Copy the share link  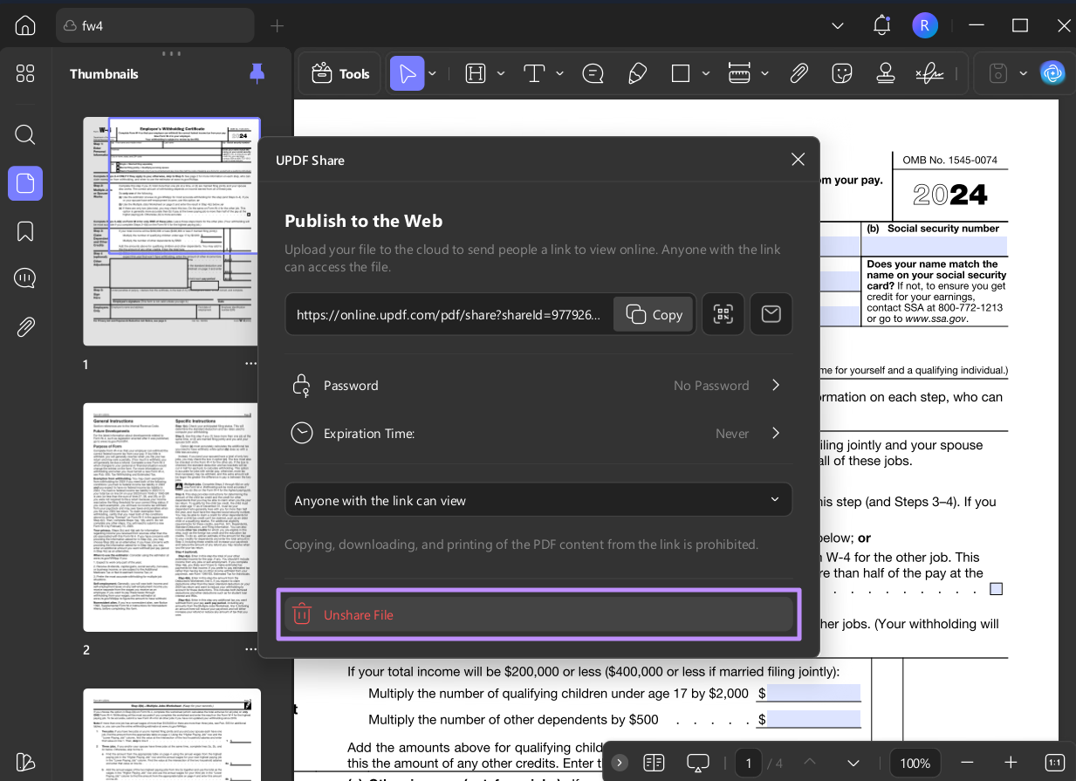[x=653, y=314]
